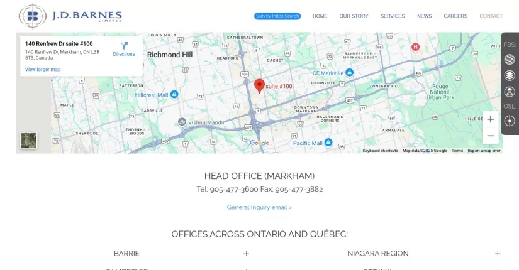Select the CONTACT menu item
The image size is (519, 270).
(491, 16)
